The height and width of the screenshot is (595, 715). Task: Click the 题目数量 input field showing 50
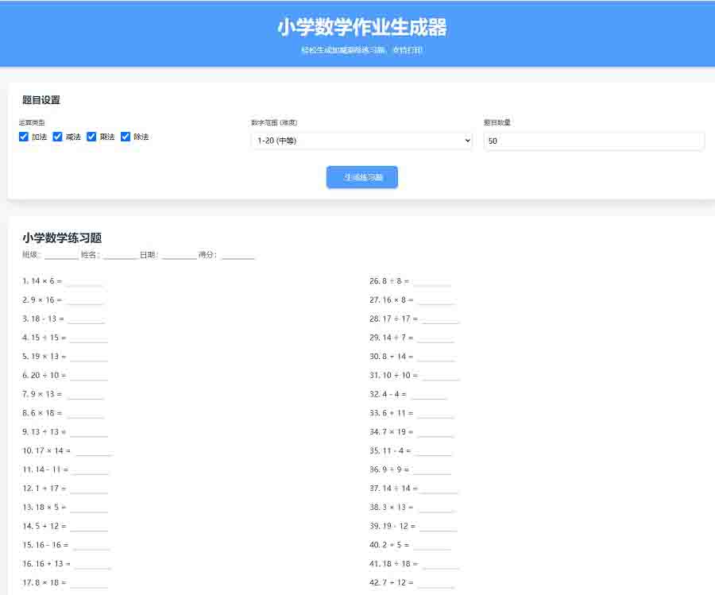[x=593, y=141]
